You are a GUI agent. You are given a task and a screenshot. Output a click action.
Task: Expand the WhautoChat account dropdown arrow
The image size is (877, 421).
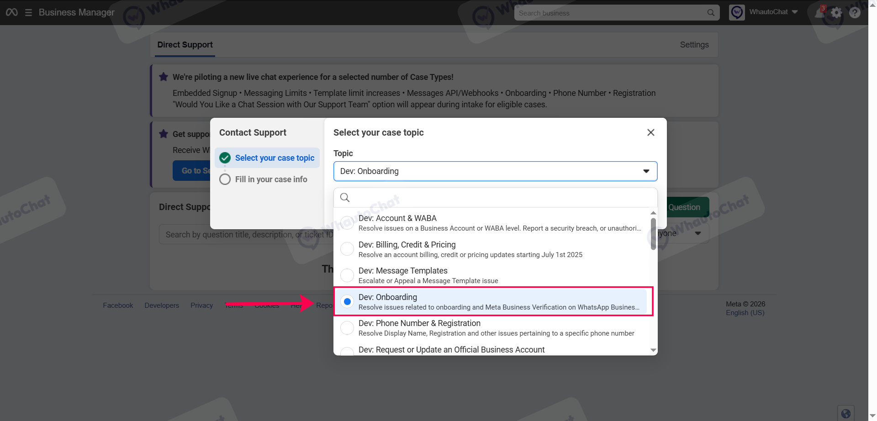795,12
